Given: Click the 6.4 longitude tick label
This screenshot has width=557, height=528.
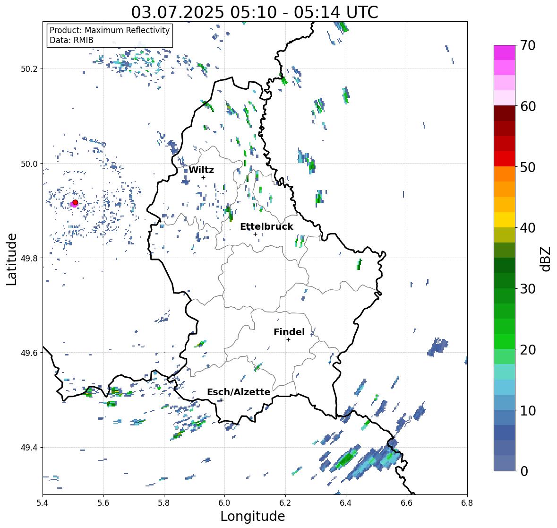Looking at the screenshot, I should (x=346, y=502).
